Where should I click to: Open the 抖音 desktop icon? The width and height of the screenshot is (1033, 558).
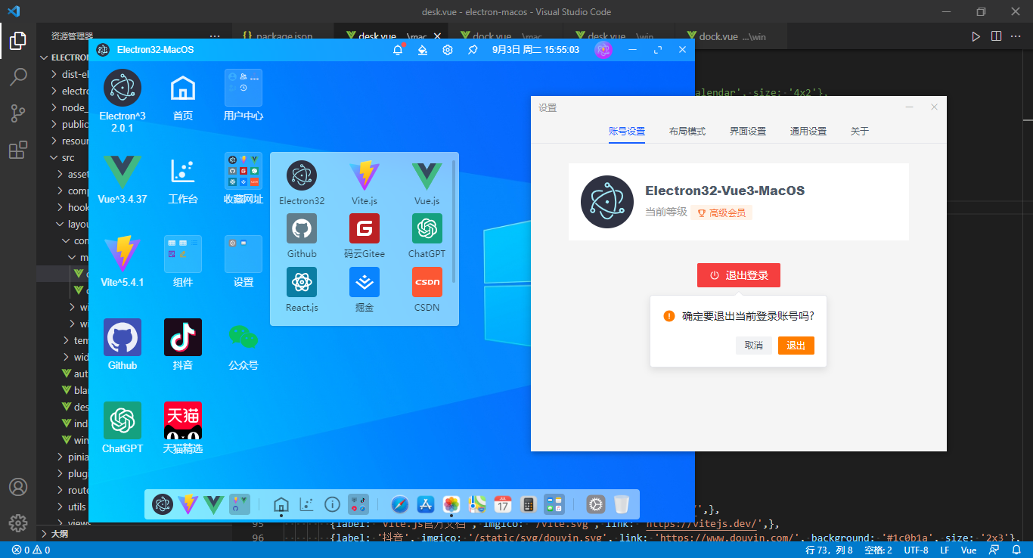[x=182, y=338]
